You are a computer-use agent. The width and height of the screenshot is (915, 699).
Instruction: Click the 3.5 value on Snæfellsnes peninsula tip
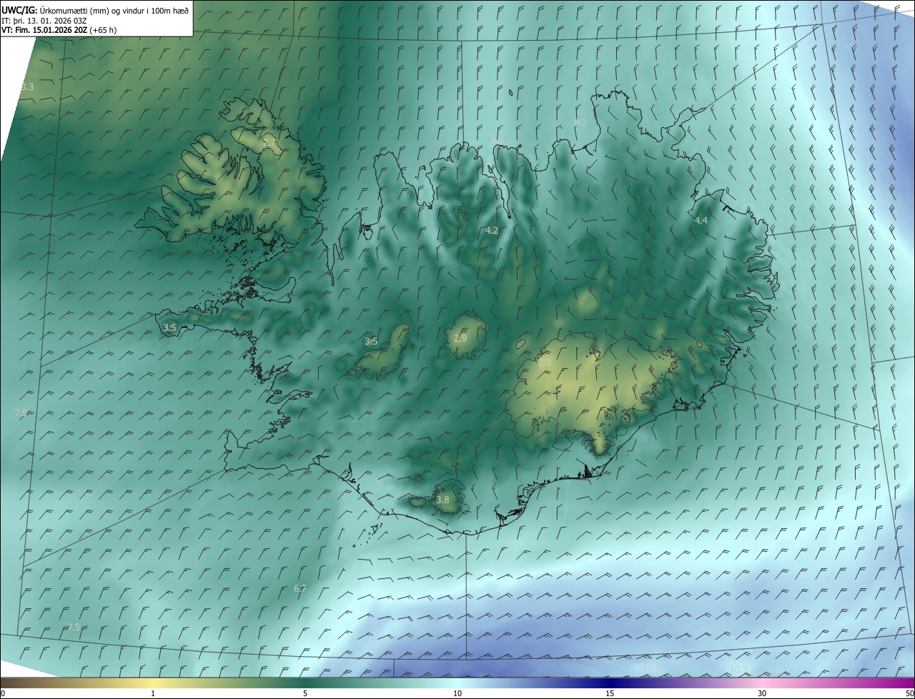point(169,327)
